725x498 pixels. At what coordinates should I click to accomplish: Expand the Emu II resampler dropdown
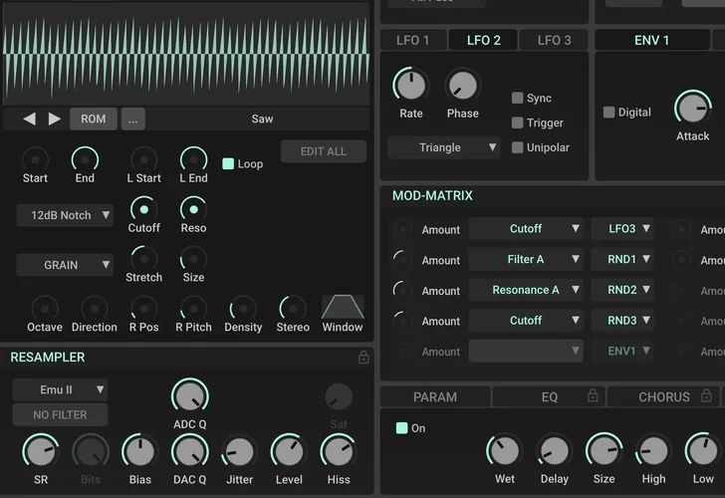(60, 389)
